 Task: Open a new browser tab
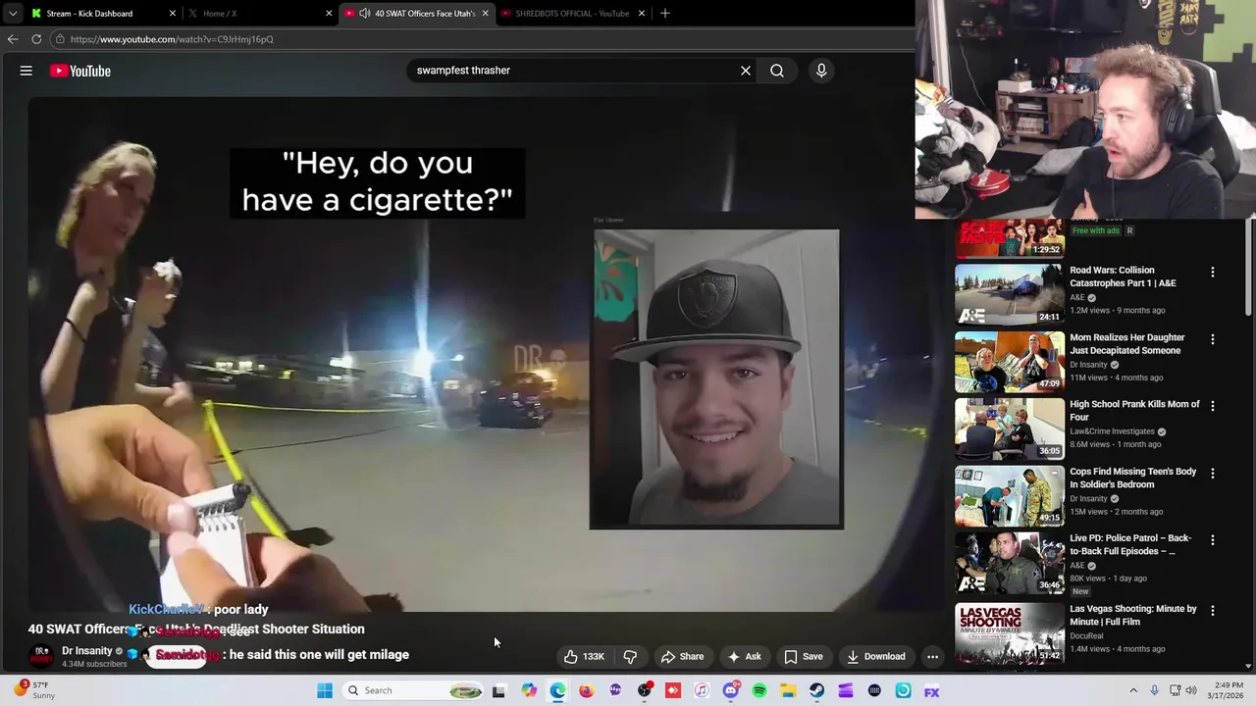(x=665, y=13)
